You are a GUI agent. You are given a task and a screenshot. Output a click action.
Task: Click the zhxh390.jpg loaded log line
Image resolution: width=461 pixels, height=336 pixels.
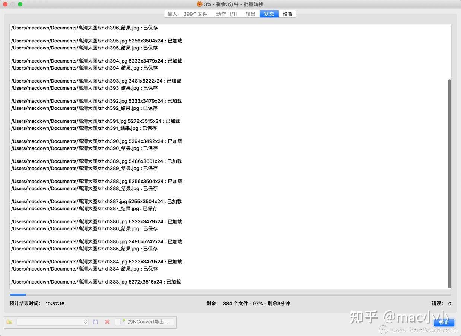(96, 141)
